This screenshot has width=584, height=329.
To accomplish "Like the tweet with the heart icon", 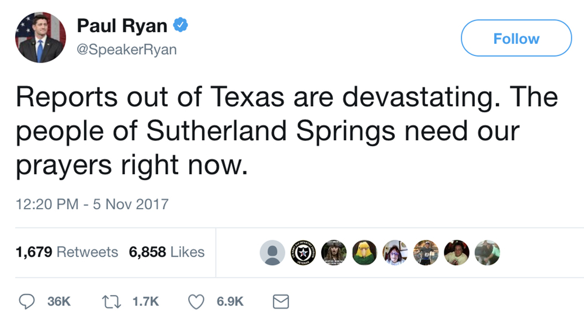I will (x=196, y=301).
